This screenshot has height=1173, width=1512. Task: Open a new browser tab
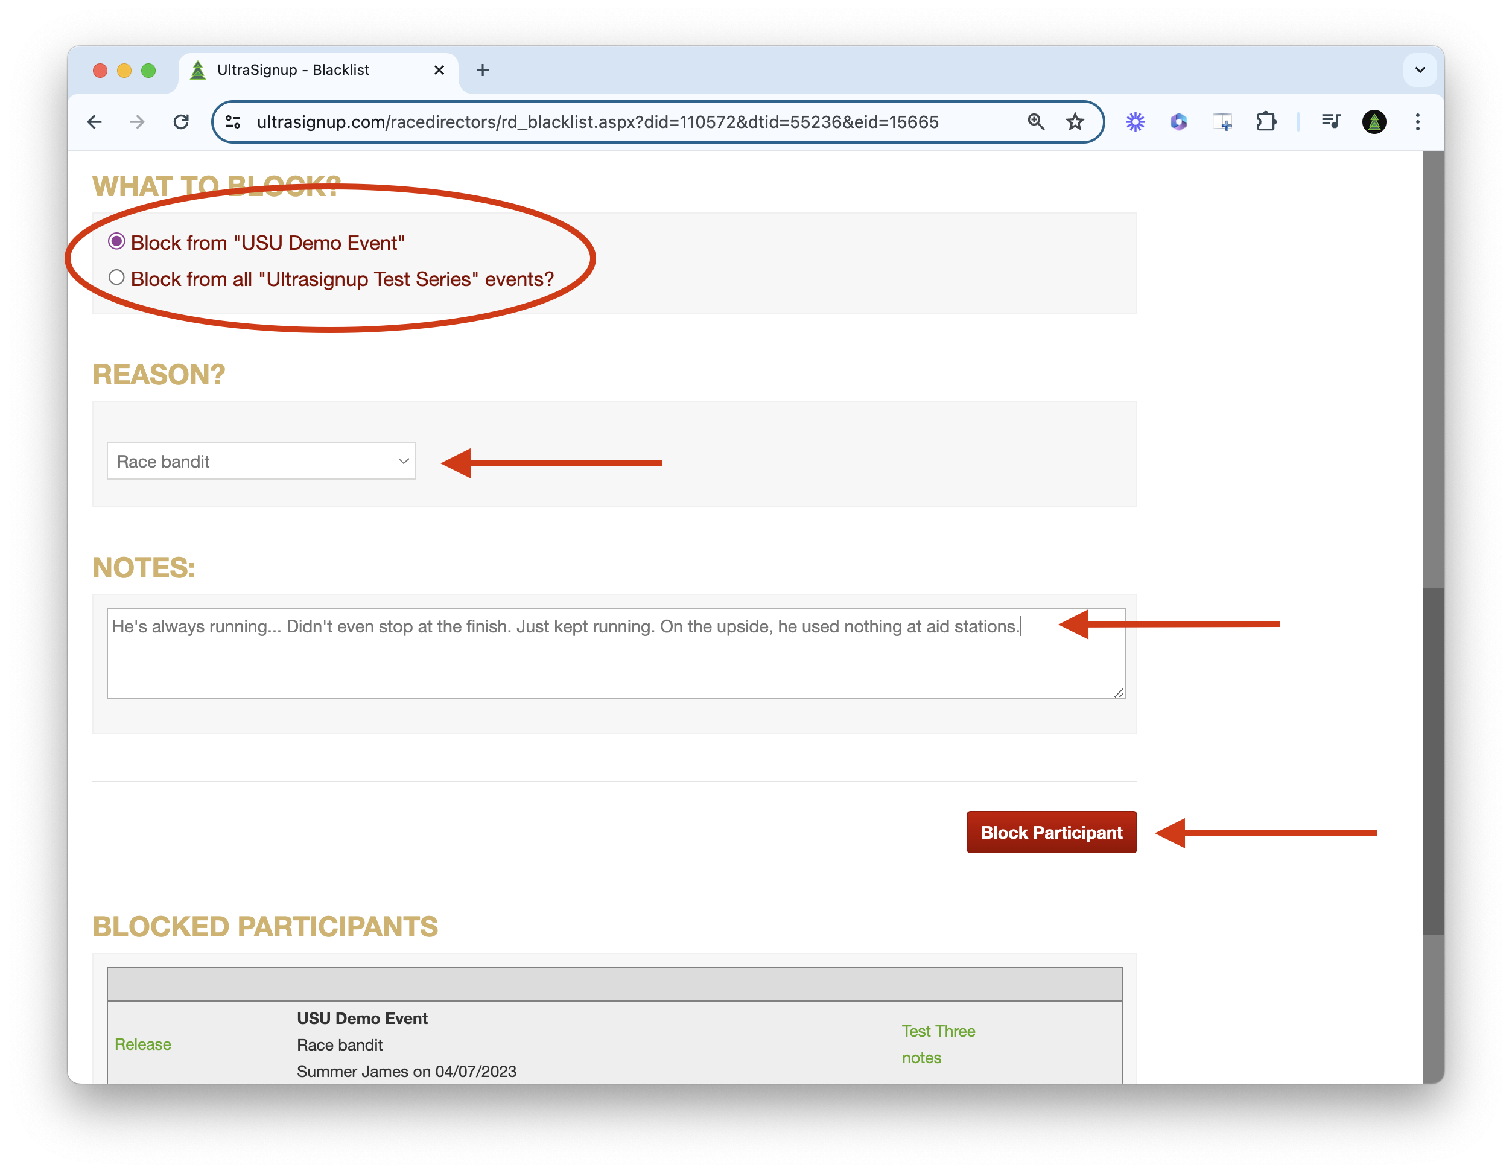click(483, 69)
